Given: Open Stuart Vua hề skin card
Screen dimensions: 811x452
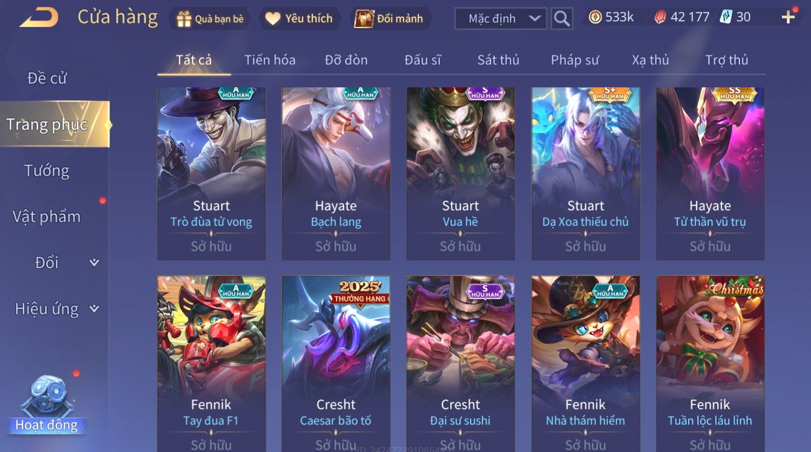Looking at the screenshot, I should 460,173.
